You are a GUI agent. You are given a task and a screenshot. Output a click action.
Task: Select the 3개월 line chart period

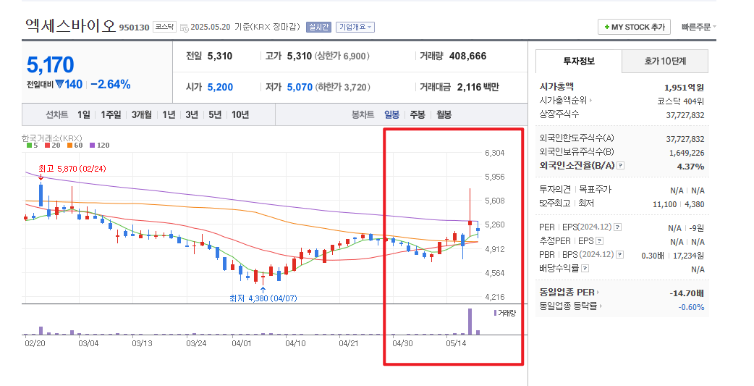(142, 114)
